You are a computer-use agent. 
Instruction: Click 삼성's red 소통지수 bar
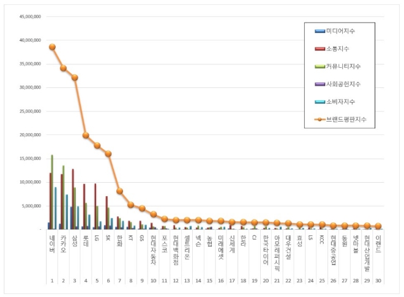pyautogui.click(x=73, y=199)
